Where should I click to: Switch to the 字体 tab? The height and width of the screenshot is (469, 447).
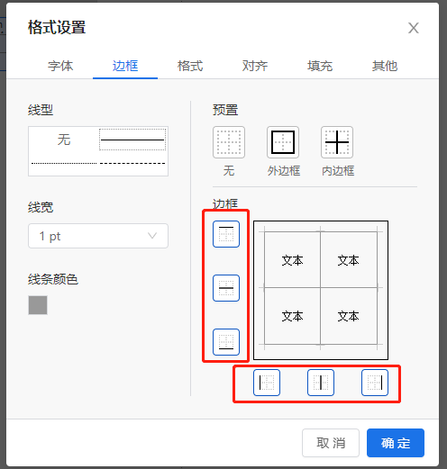tap(60, 66)
